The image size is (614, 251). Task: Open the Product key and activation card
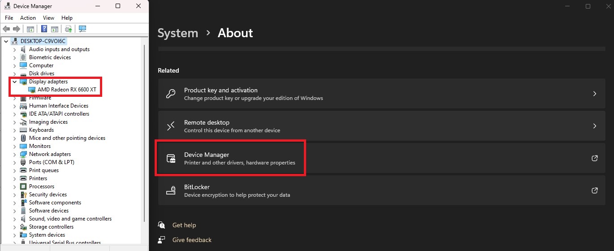point(381,94)
